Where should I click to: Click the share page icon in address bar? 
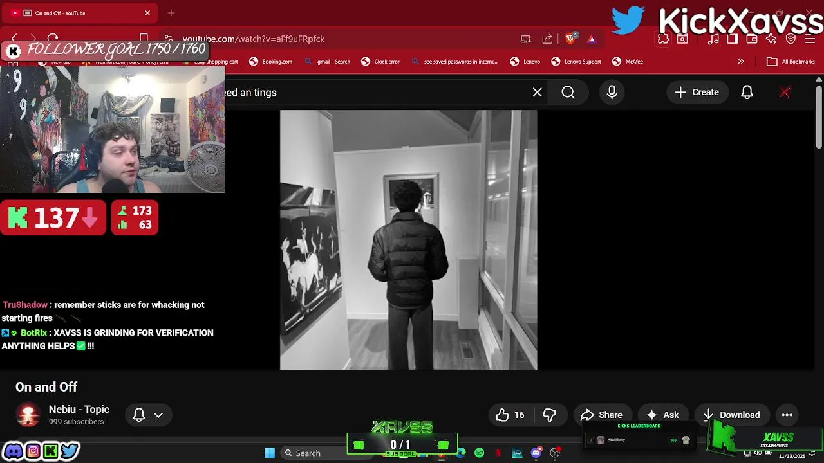547,39
